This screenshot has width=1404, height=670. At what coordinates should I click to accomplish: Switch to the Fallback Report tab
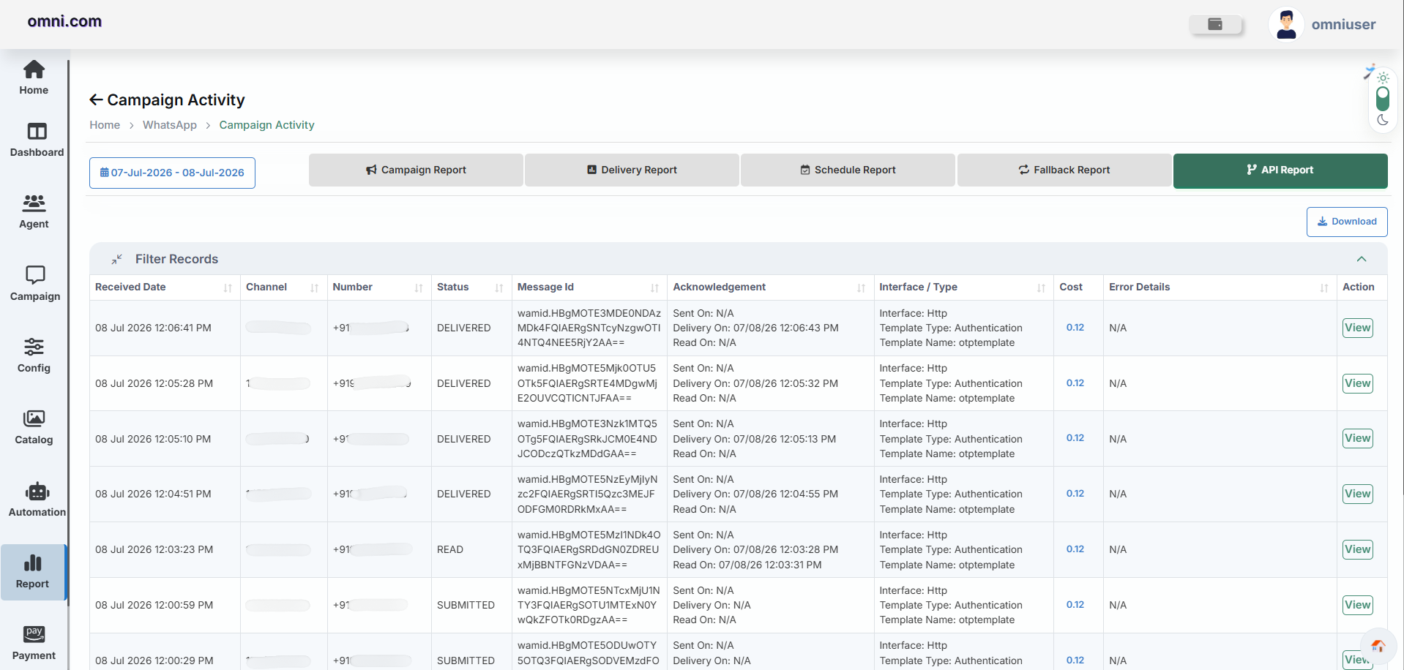pyautogui.click(x=1064, y=170)
